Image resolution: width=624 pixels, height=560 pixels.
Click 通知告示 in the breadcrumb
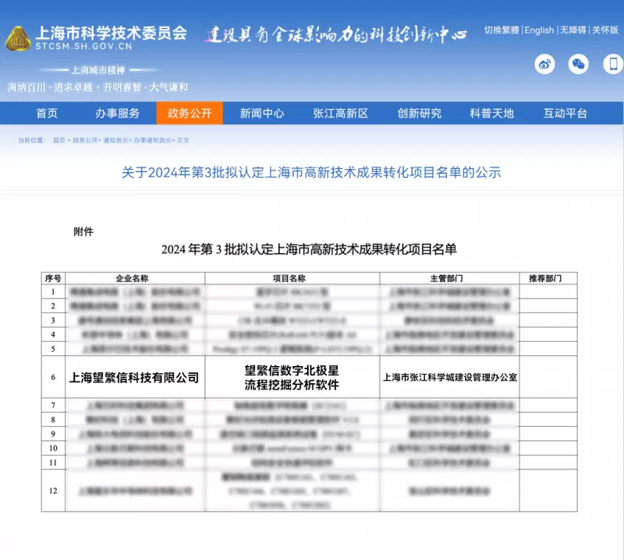pyautogui.click(x=115, y=140)
